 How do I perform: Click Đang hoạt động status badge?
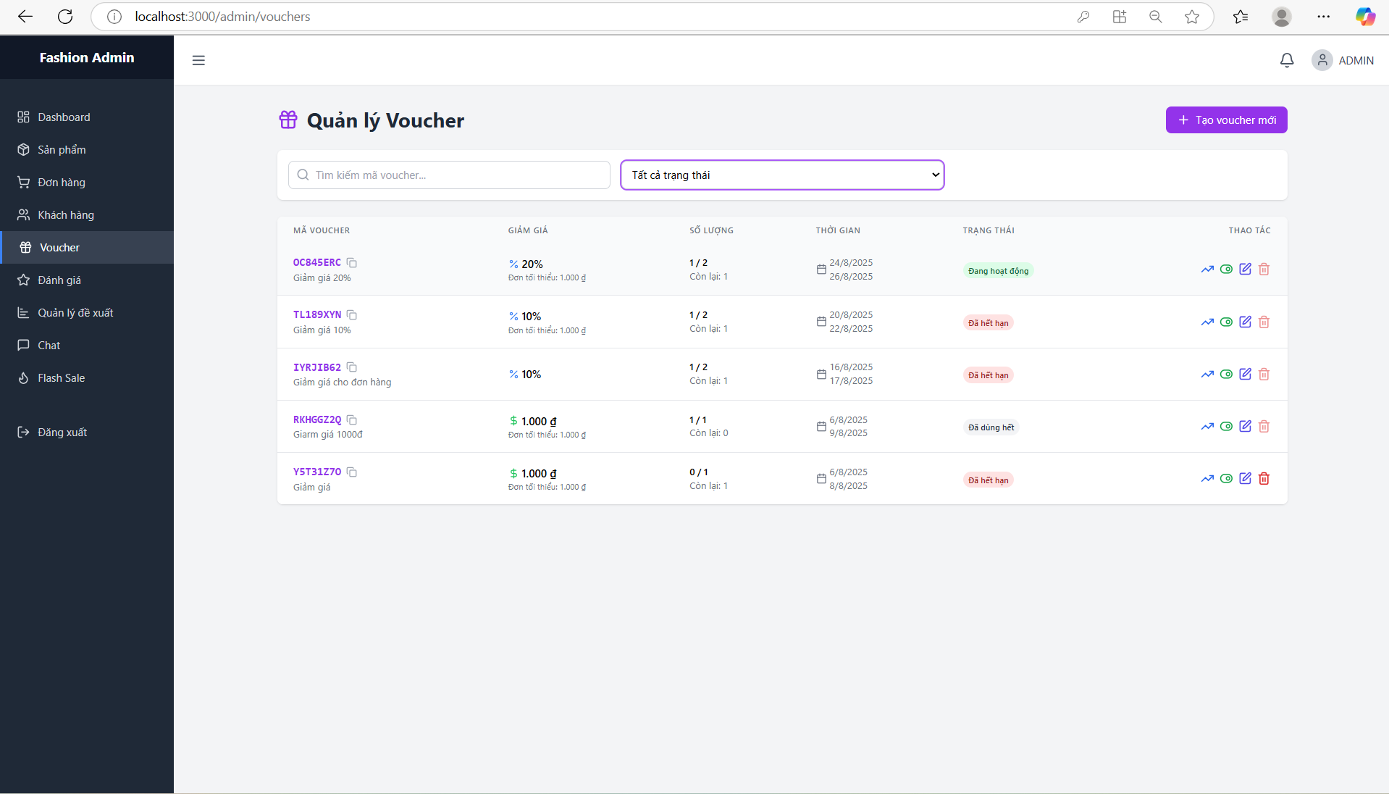coord(998,271)
